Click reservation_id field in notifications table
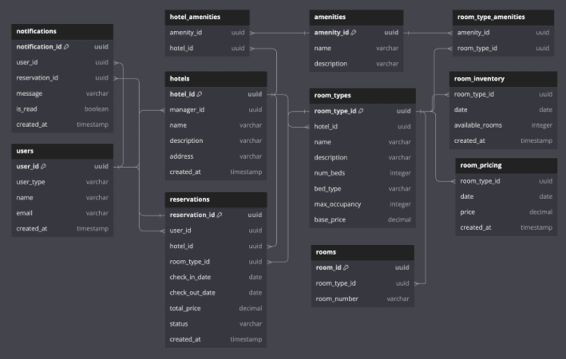The image size is (566, 359). pyautogui.click(x=63, y=78)
